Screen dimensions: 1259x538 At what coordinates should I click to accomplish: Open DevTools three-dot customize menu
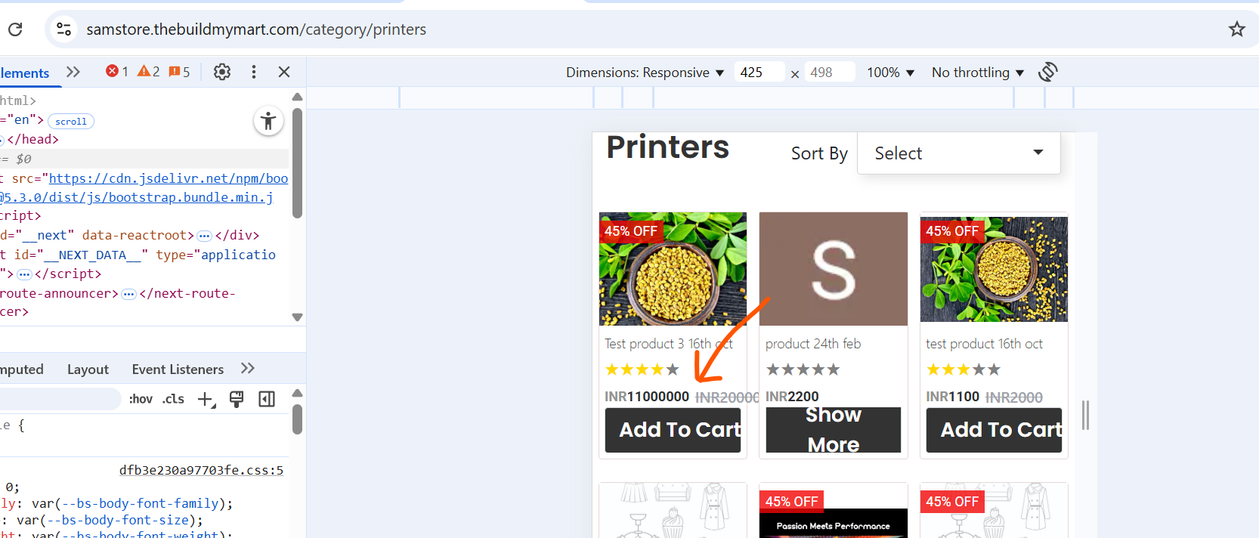[x=254, y=72]
